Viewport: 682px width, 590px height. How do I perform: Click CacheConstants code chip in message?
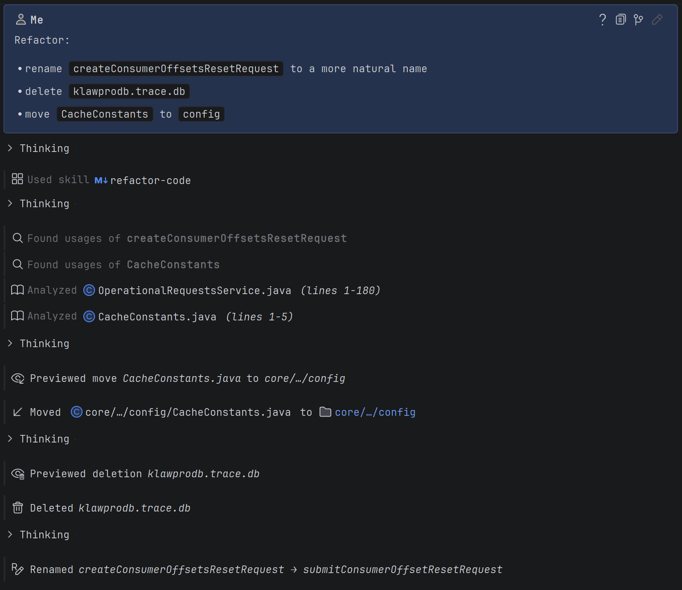click(x=105, y=114)
